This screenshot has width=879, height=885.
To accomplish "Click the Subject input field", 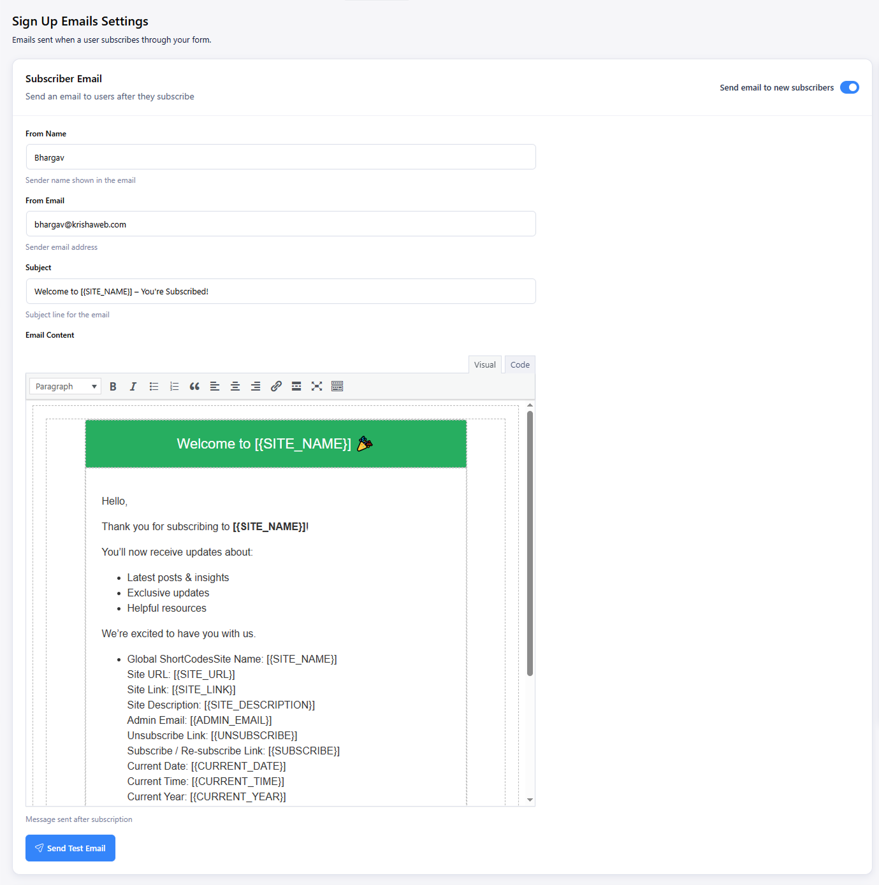I will pyautogui.click(x=280, y=291).
